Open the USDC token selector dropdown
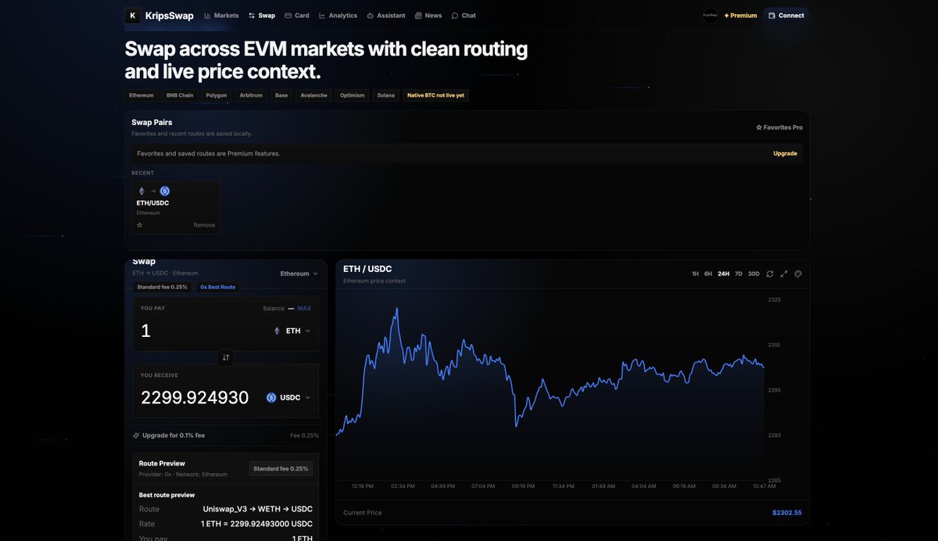The image size is (938, 541). (x=288, y=397)
